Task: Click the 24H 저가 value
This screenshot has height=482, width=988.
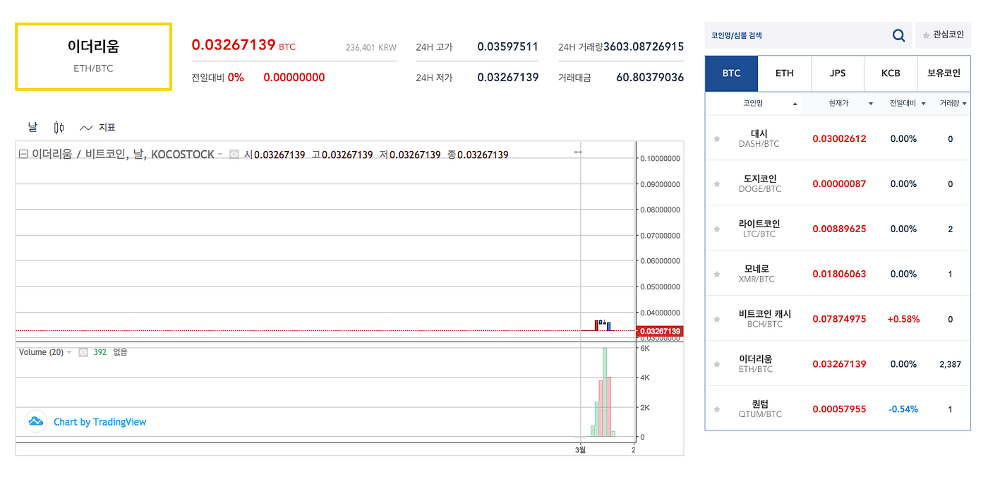Action: tap(507, 78)
